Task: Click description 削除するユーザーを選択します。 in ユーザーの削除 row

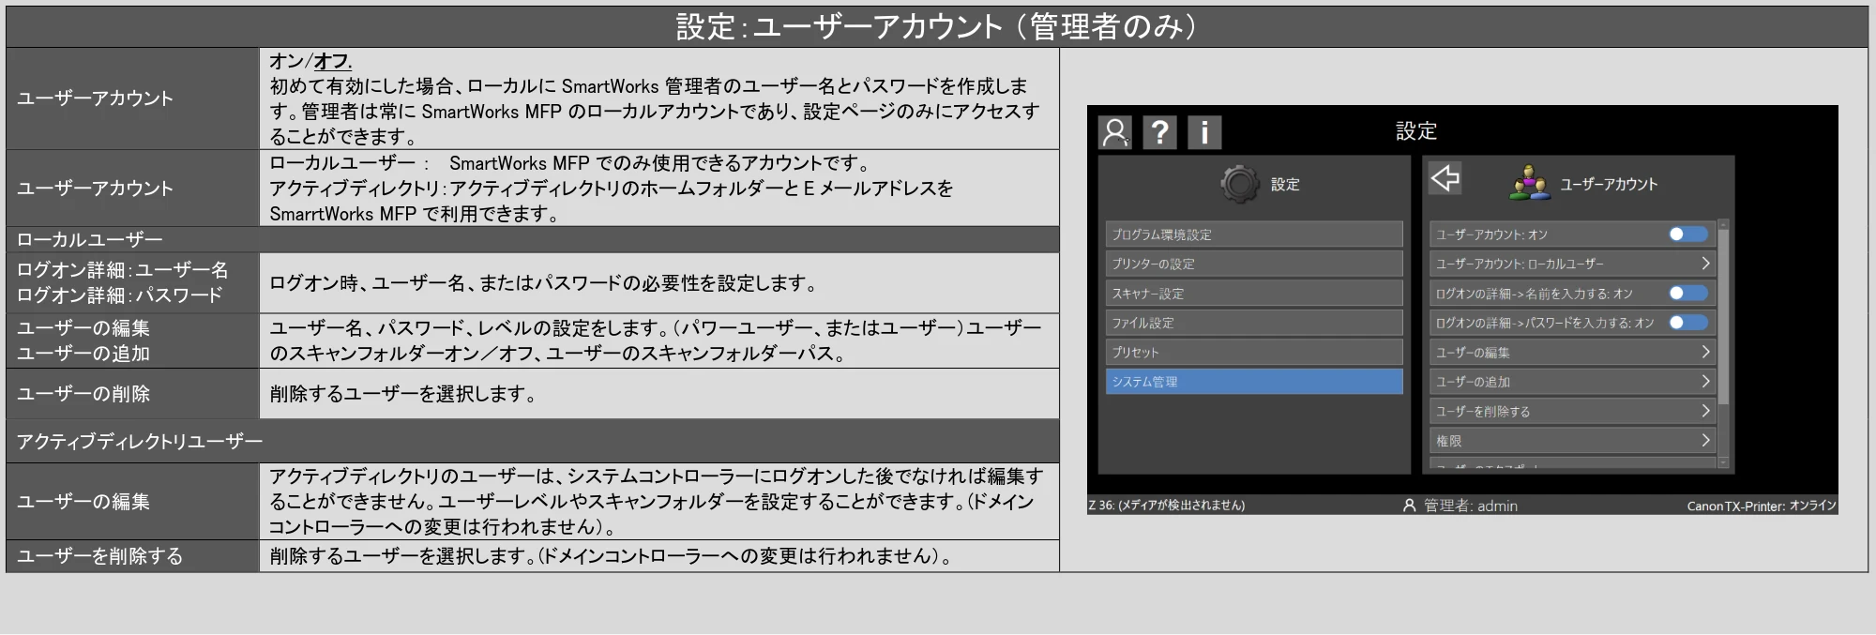Action: pyautogui.click(x=403, y=394)
